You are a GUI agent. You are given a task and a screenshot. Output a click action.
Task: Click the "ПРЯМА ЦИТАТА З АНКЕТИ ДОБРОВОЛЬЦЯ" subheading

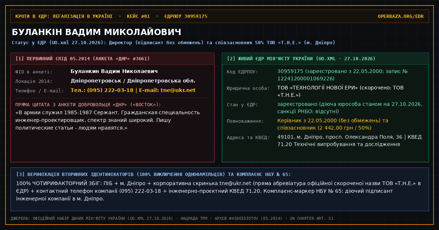(x=88, y=105)
